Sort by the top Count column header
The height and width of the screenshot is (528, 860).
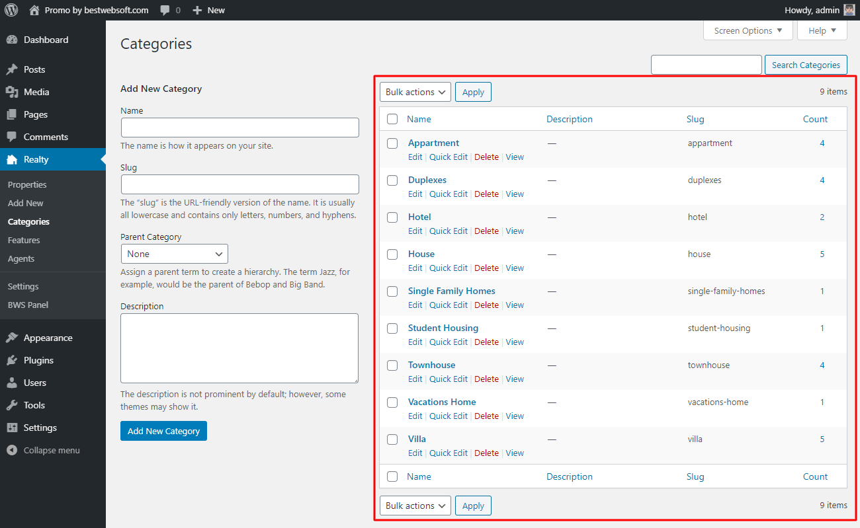(x=815, y=119)
